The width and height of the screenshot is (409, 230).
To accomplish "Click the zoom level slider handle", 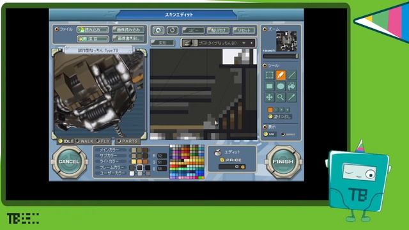I will pos(297,56).
